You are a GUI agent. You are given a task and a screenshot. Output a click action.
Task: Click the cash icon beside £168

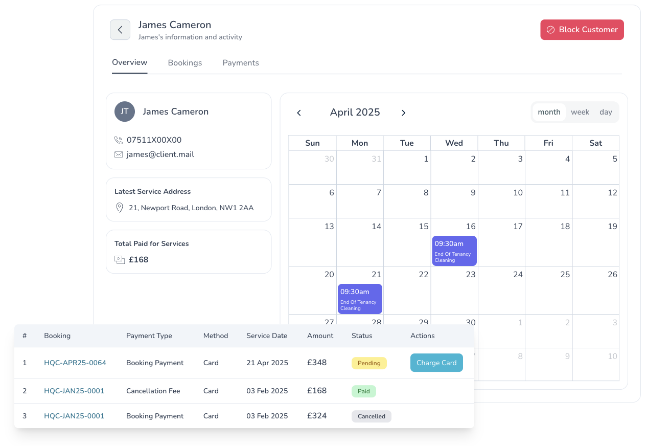click(x=120, y=260)
